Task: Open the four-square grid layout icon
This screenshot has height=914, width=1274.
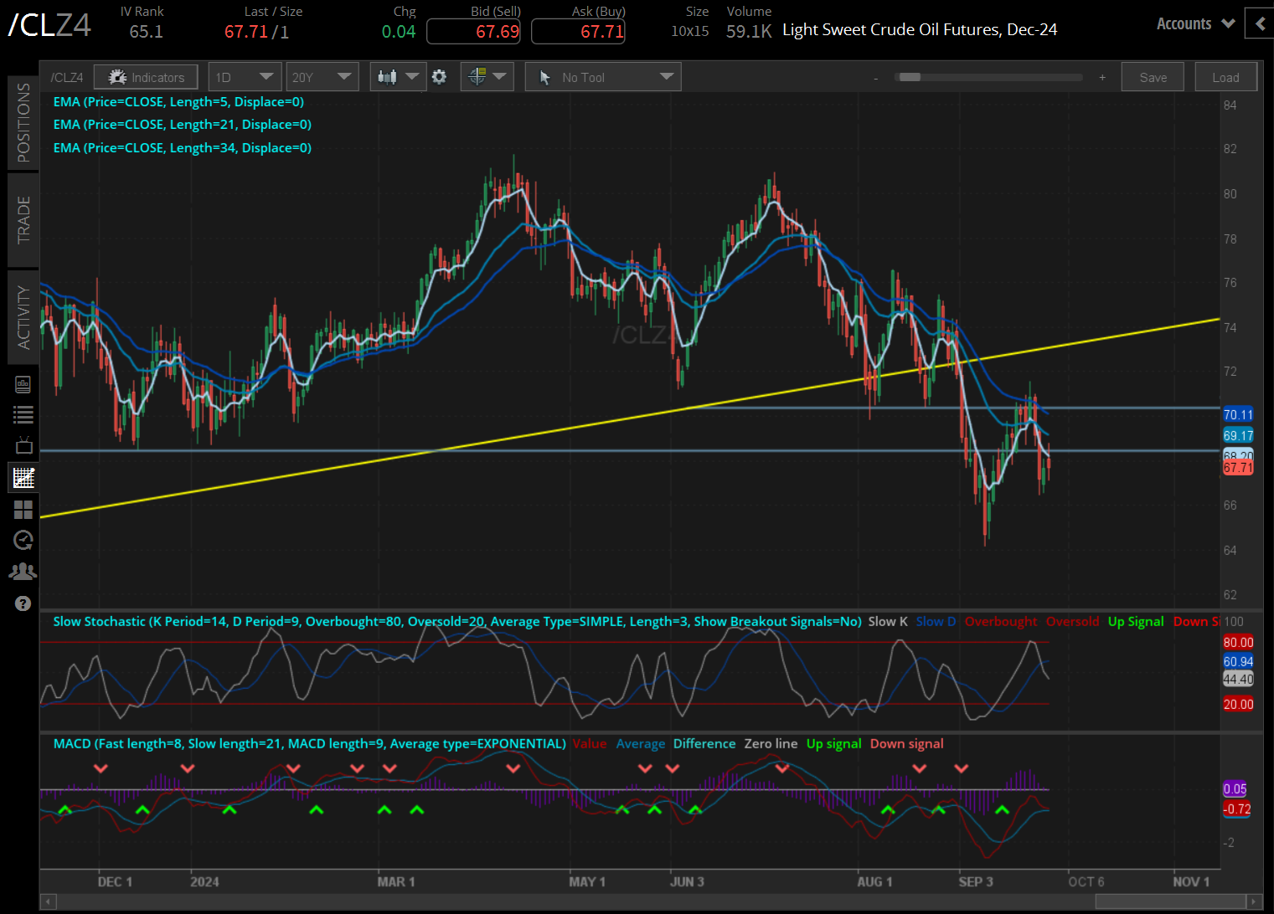Action: [23, 509]
